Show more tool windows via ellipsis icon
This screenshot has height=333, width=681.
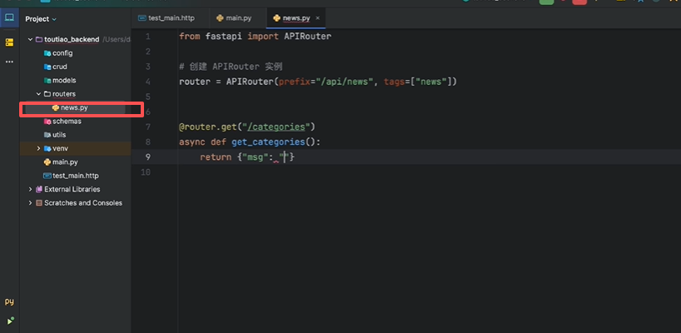9,62
